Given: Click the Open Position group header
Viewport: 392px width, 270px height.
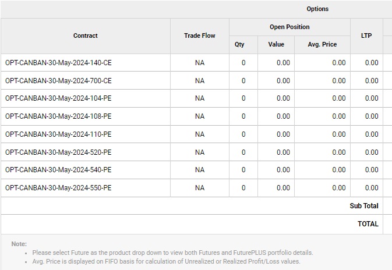Looking at the screenshot, I should click(x=289, y=27).
